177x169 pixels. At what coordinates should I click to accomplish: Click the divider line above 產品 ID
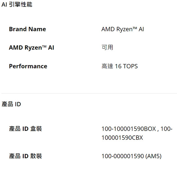pyautogui.click(x=89, y=93)
